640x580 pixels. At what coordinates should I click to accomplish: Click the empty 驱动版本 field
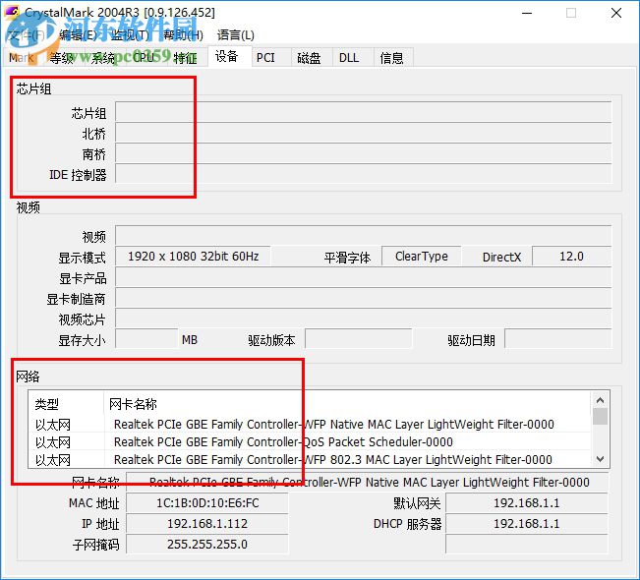click(x=359, y=339)
